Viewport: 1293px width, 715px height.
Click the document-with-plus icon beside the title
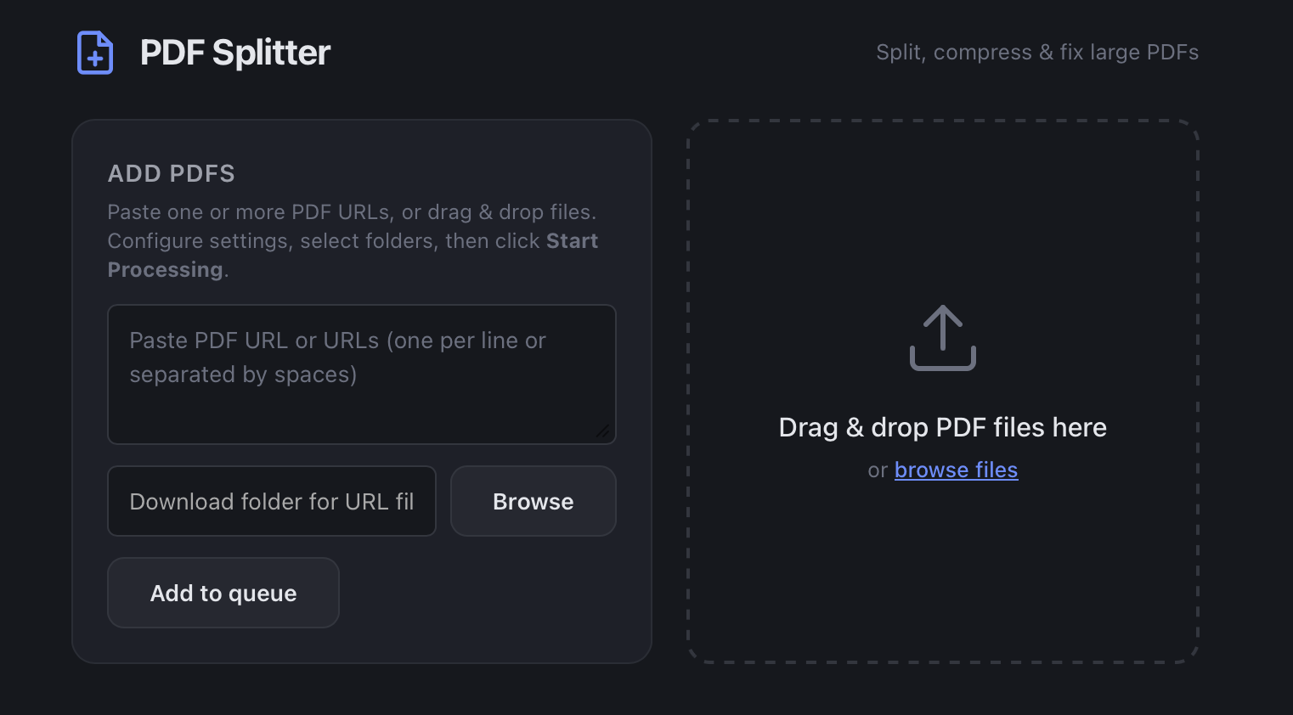(x=94, y=52)
